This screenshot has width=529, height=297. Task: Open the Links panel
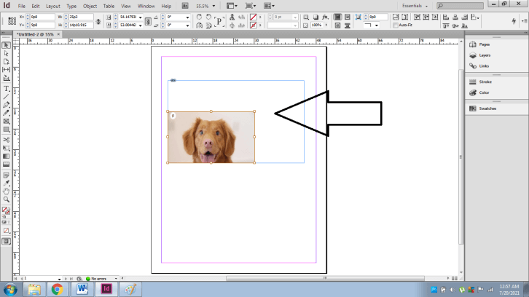(x=484, y=66)
